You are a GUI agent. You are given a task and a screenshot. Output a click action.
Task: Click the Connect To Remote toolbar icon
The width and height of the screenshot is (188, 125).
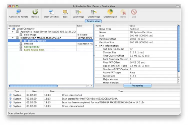click(19, 12)
